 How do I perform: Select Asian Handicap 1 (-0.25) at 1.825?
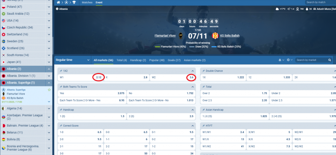(x=234, y=116)
